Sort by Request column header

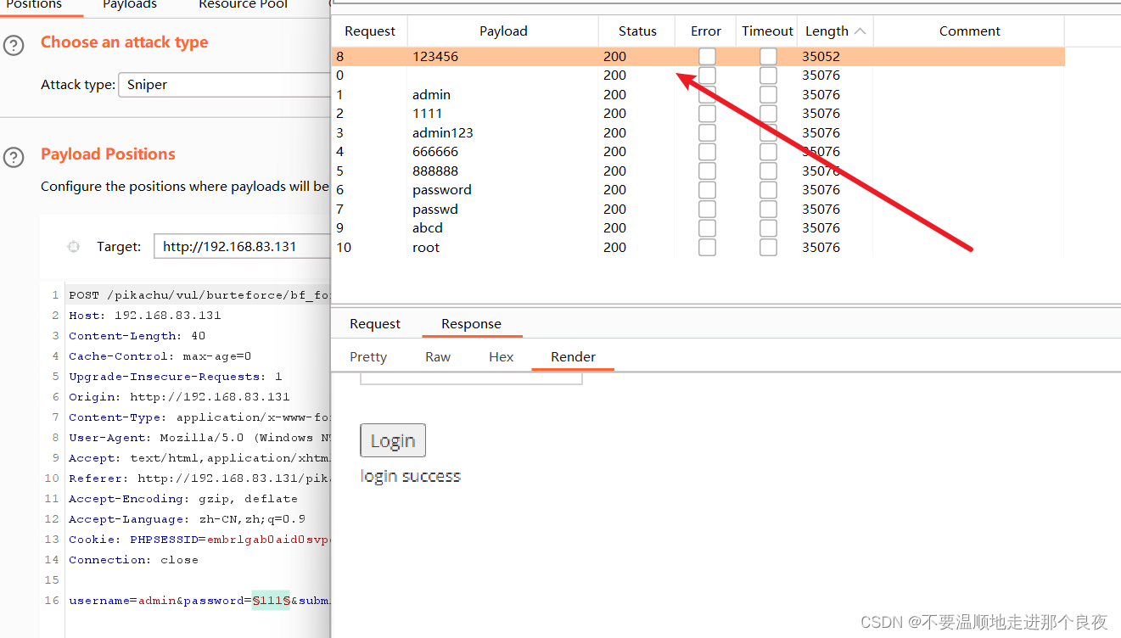pos(369,31)
